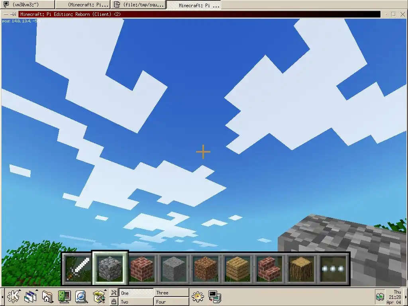
Task: Open the KDE K menu
Action: tap(13, 296)
